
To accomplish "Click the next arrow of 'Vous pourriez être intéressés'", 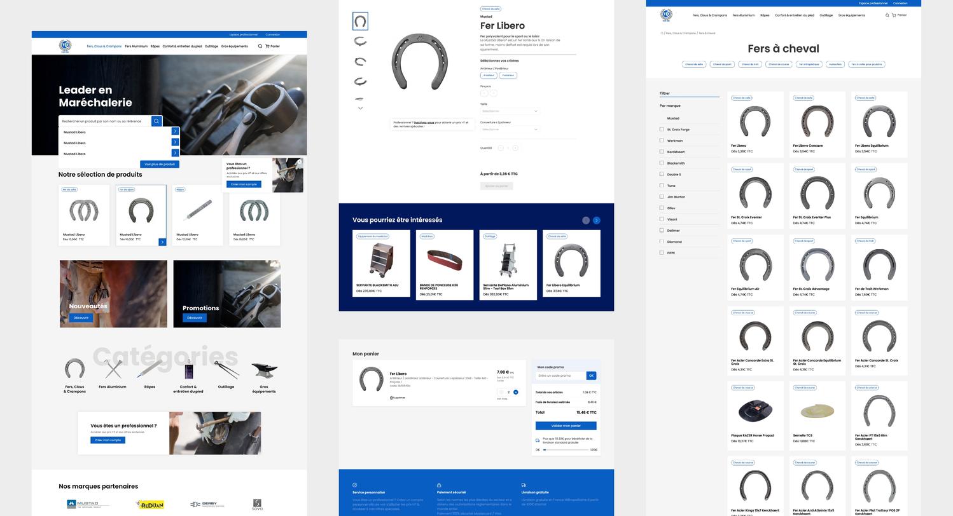I will 597,221.
